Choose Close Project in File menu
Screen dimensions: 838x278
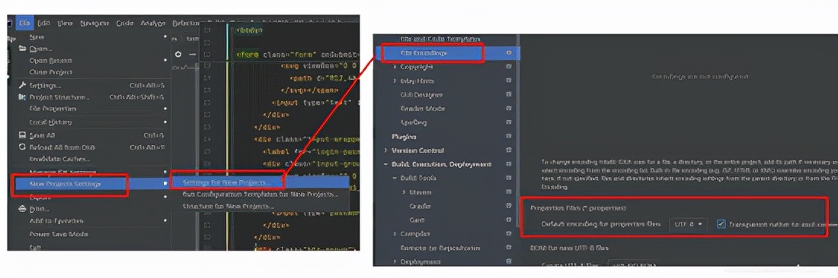point(51,72)
